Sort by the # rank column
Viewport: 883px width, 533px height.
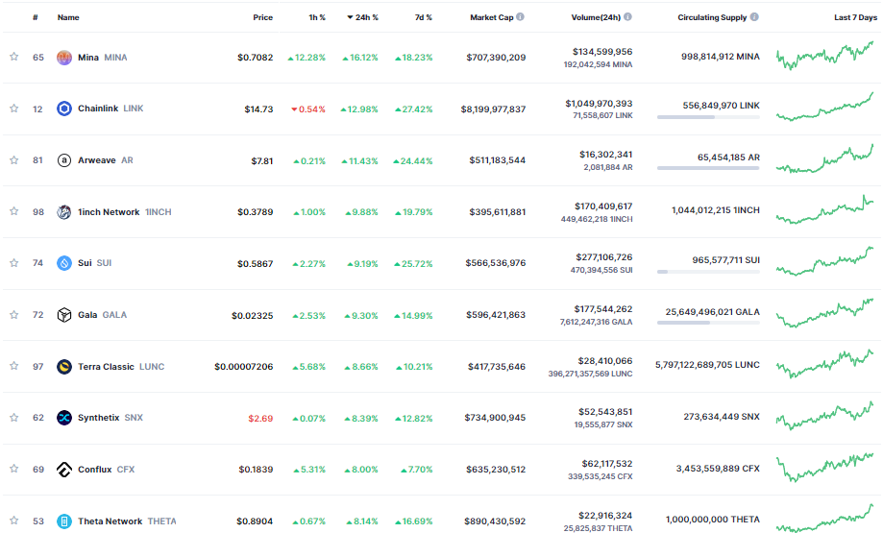tap(36, 17)
